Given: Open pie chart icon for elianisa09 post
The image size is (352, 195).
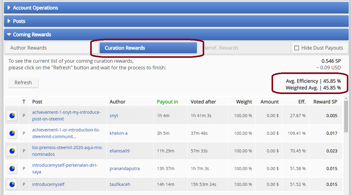Looking at the screenshot, I should pos(12,151).
